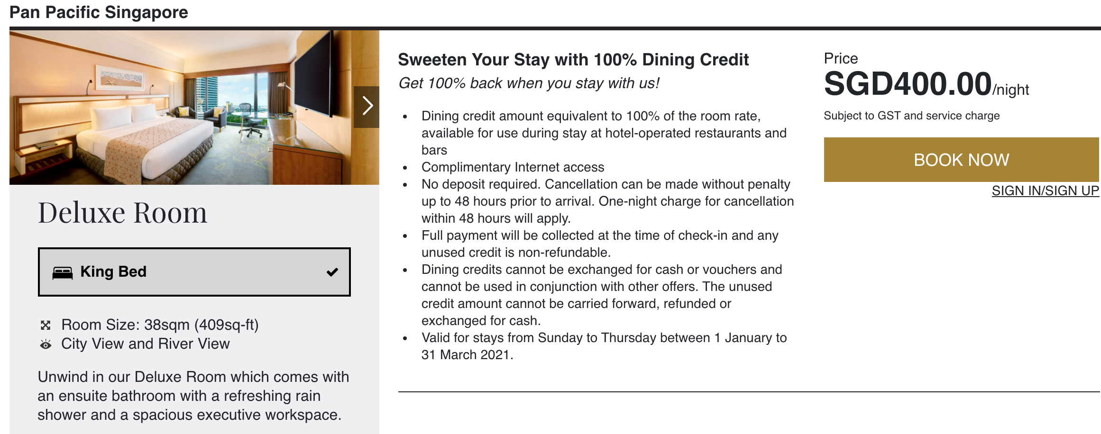Click the room size expand icon
Screen dimensions: 1101x434
tap(46, 325)
